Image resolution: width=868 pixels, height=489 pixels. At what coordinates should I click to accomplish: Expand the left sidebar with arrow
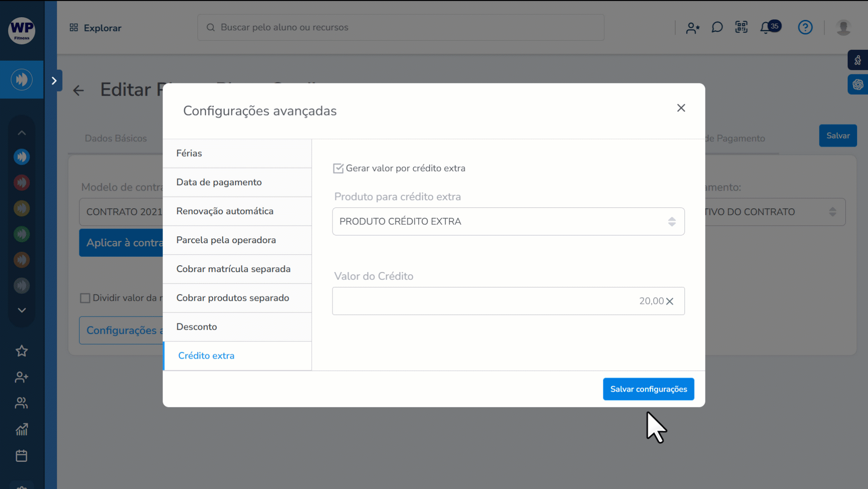point(54,81)
